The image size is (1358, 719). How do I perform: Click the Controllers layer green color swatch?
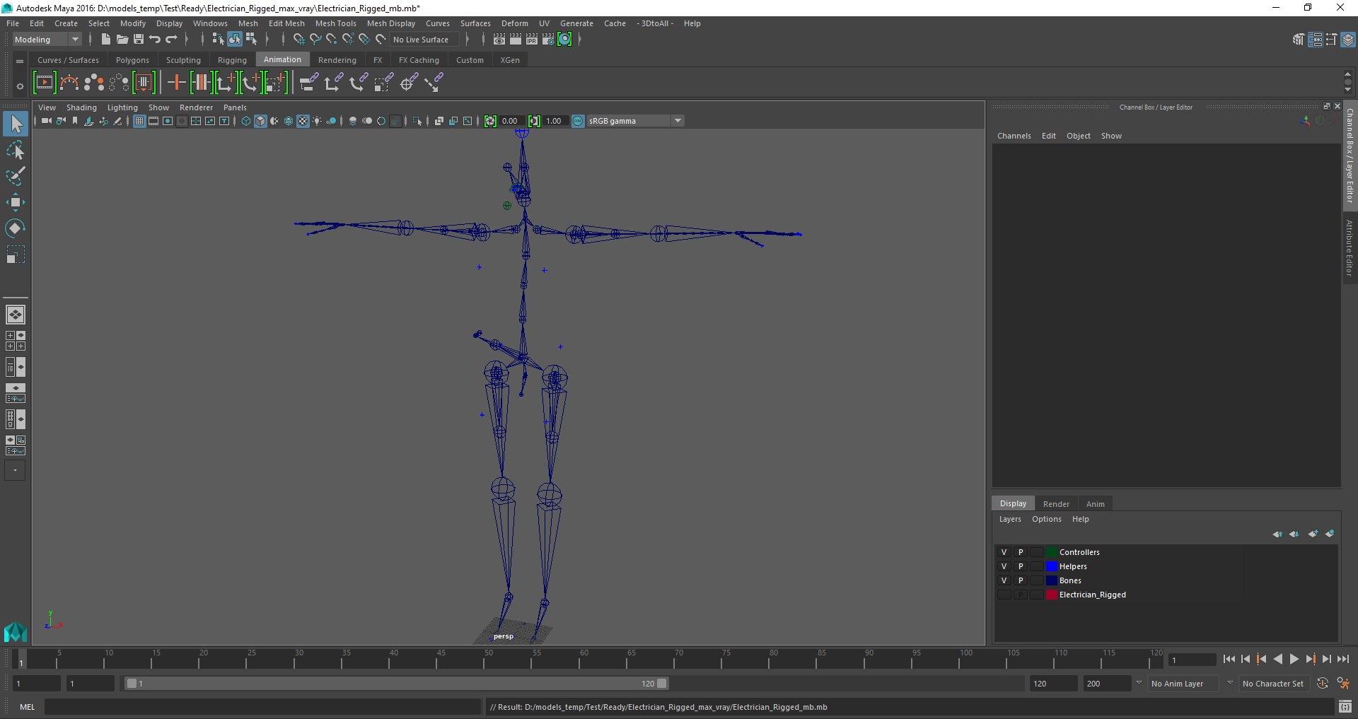tap(1052, 552)
